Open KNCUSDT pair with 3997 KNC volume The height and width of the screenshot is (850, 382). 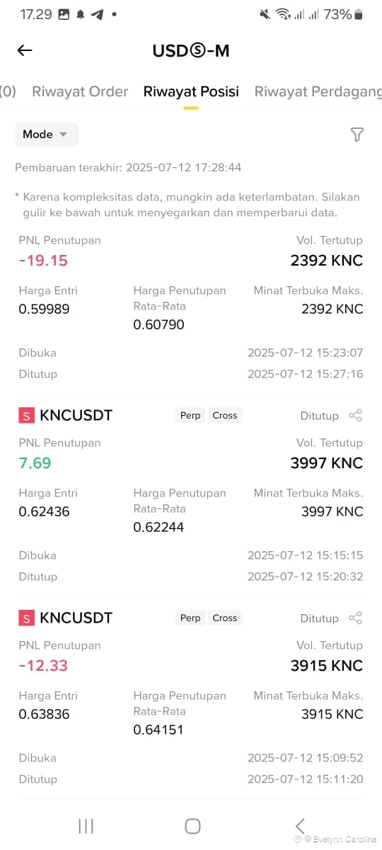click(x=76, y=416)
